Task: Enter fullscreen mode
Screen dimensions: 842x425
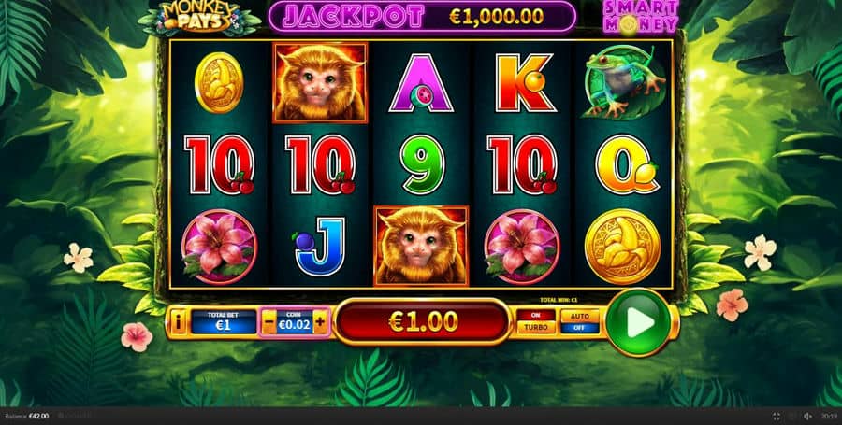Action: (777, 417)
